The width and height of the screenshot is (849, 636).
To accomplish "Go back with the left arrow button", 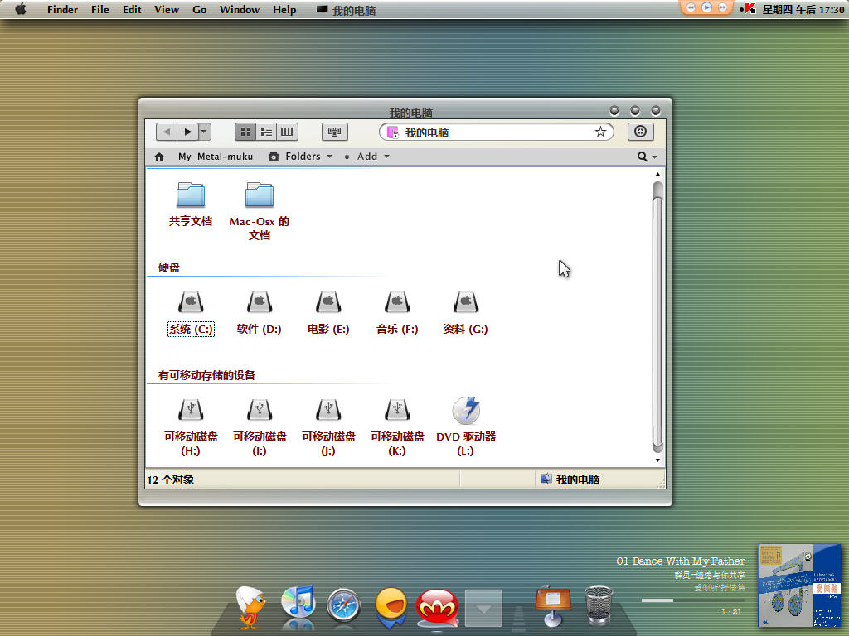I will pyautogui.click(x=166, y=132).
